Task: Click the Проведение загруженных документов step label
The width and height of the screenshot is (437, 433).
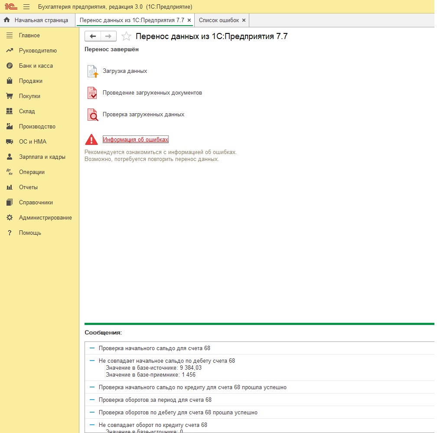Action: (152, 92)
